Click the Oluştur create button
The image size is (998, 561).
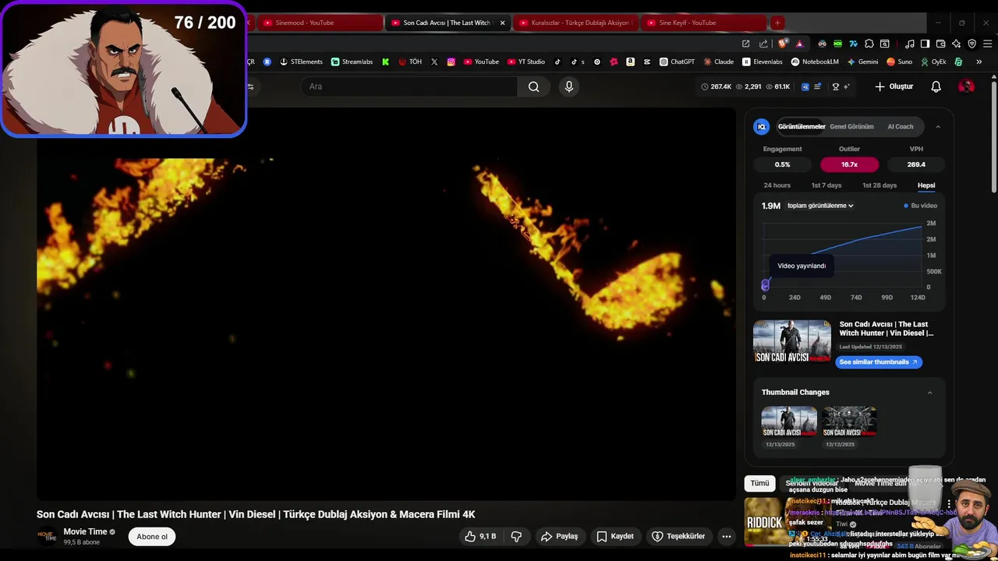pos(894,86)
